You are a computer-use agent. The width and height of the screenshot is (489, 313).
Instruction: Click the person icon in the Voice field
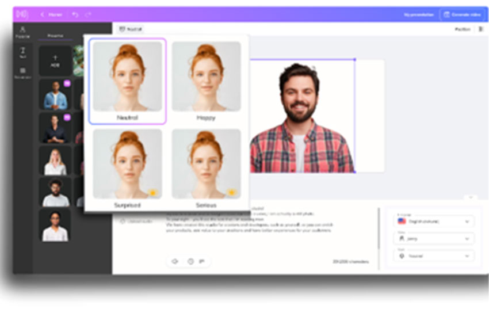point(402,239)
